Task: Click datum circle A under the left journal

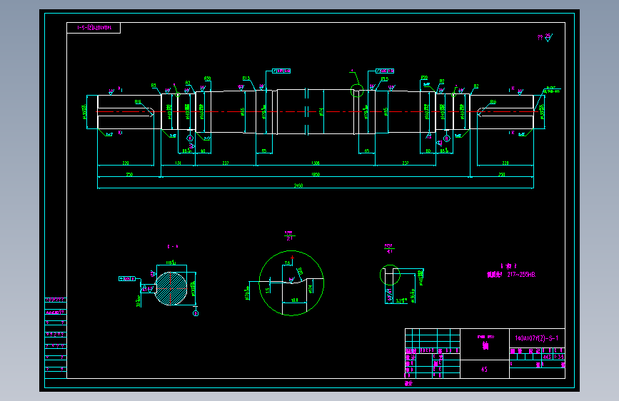Action: (190, 138)
